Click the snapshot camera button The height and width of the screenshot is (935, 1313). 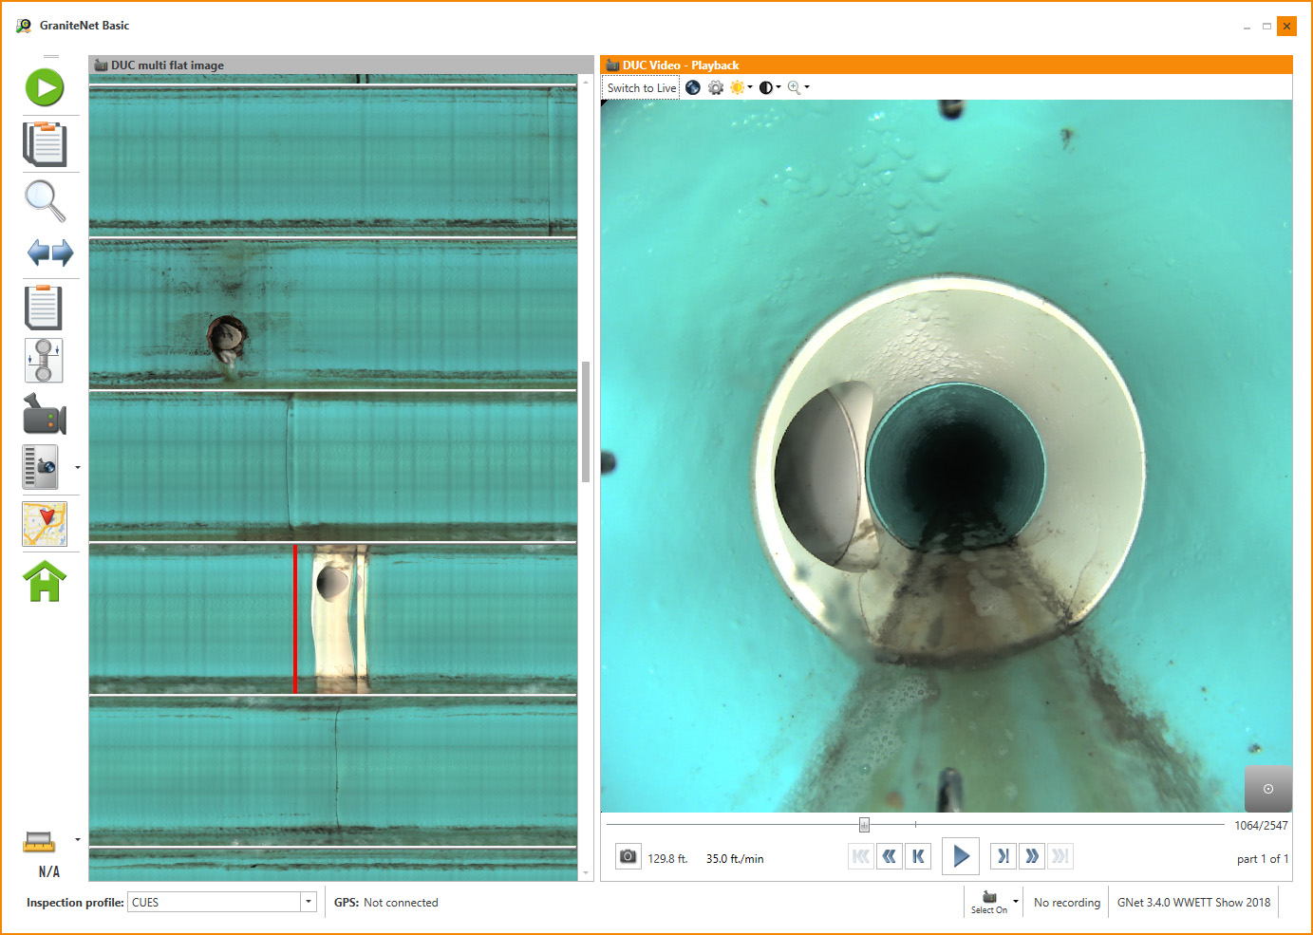point(628,857)
